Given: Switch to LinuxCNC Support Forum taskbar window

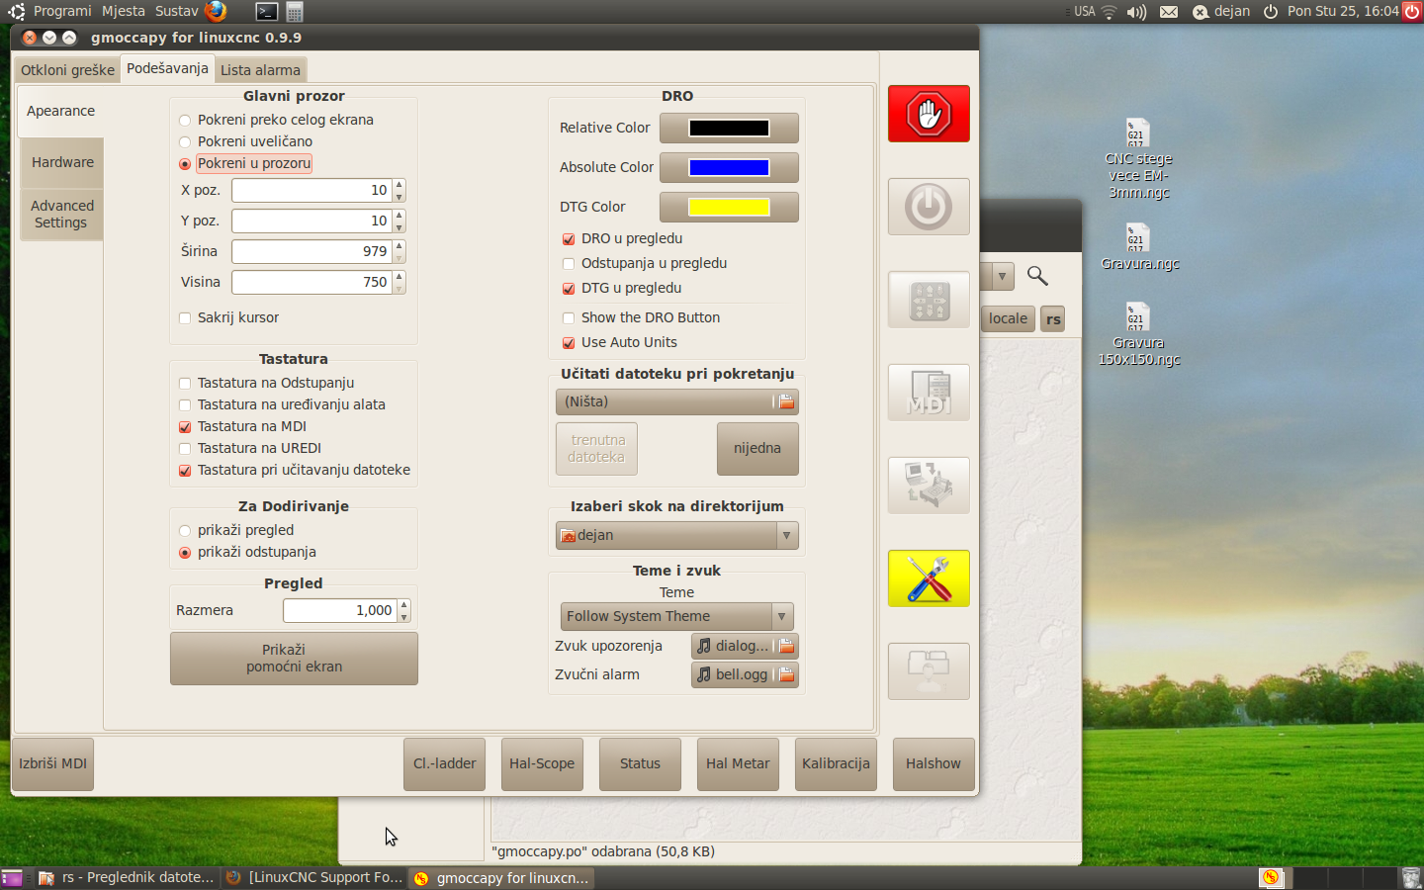Looking at the screenshot, I should click(x=314, y=877).
